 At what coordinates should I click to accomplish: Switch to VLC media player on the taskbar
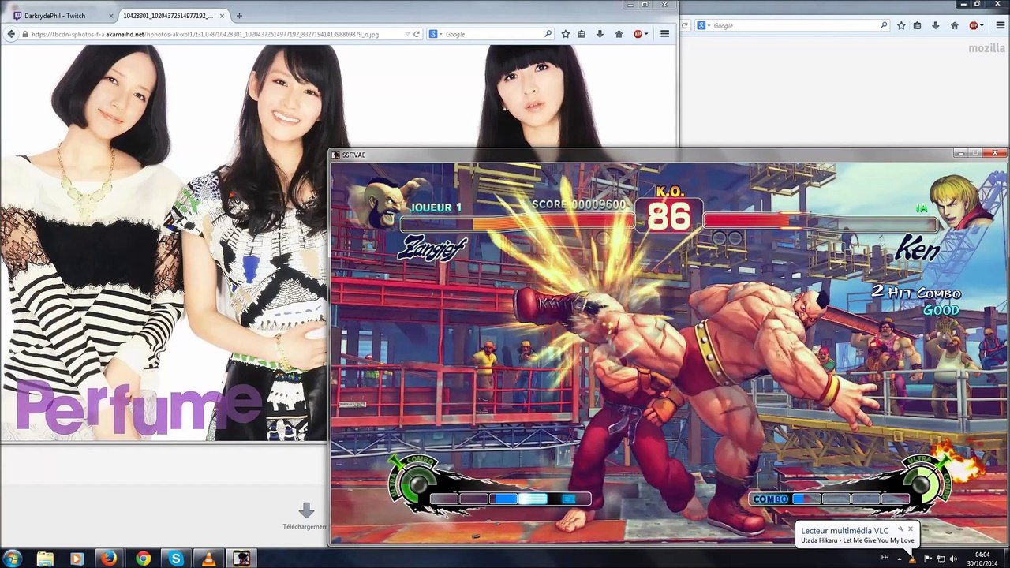[x=208, y=559]
